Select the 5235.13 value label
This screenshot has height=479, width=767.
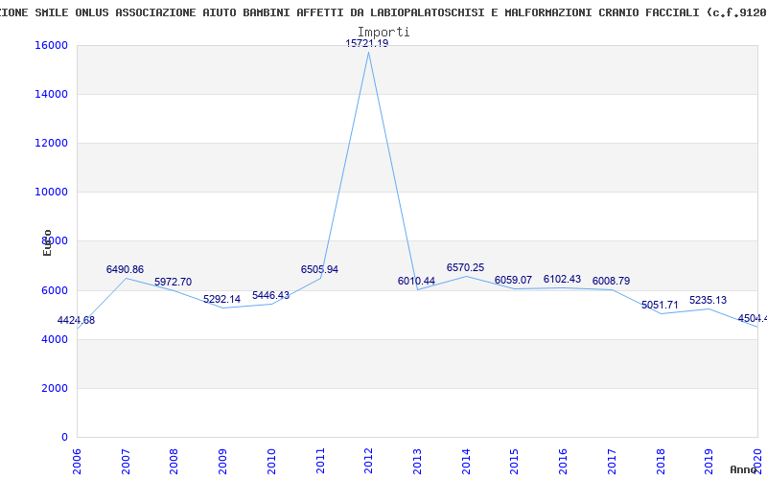click(708, 300)
